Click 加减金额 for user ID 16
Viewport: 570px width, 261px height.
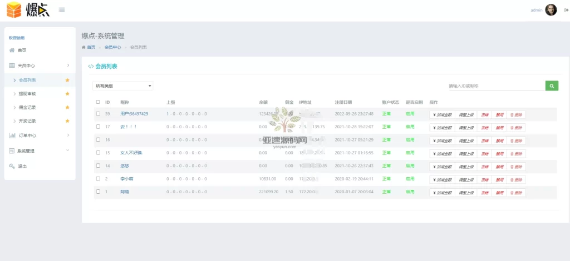tap(442, 140)
